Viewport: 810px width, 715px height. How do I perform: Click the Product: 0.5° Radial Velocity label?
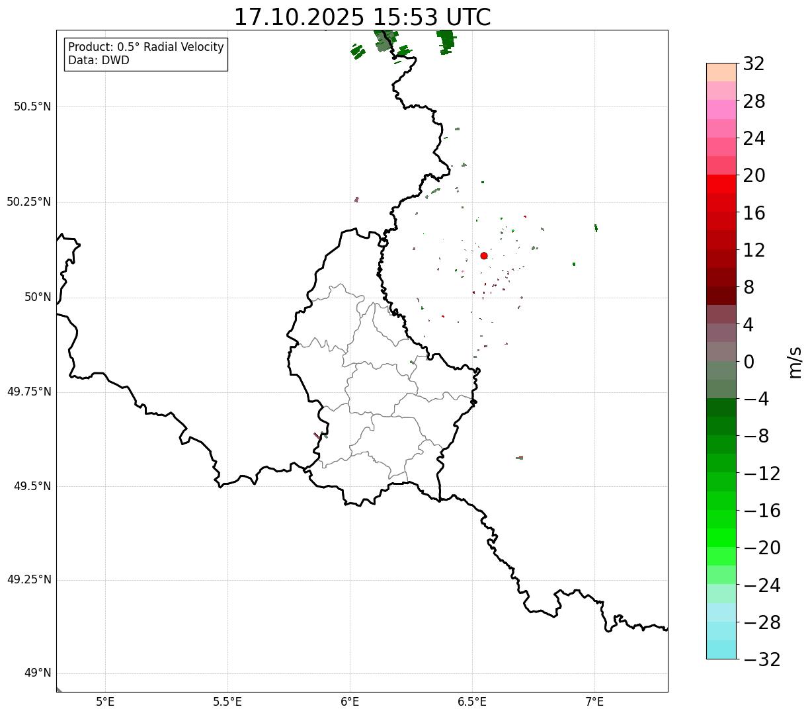(146, 48)
